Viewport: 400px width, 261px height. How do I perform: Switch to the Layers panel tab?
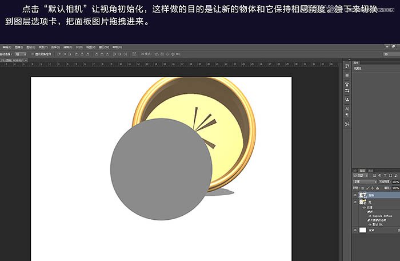pos(362,171)
